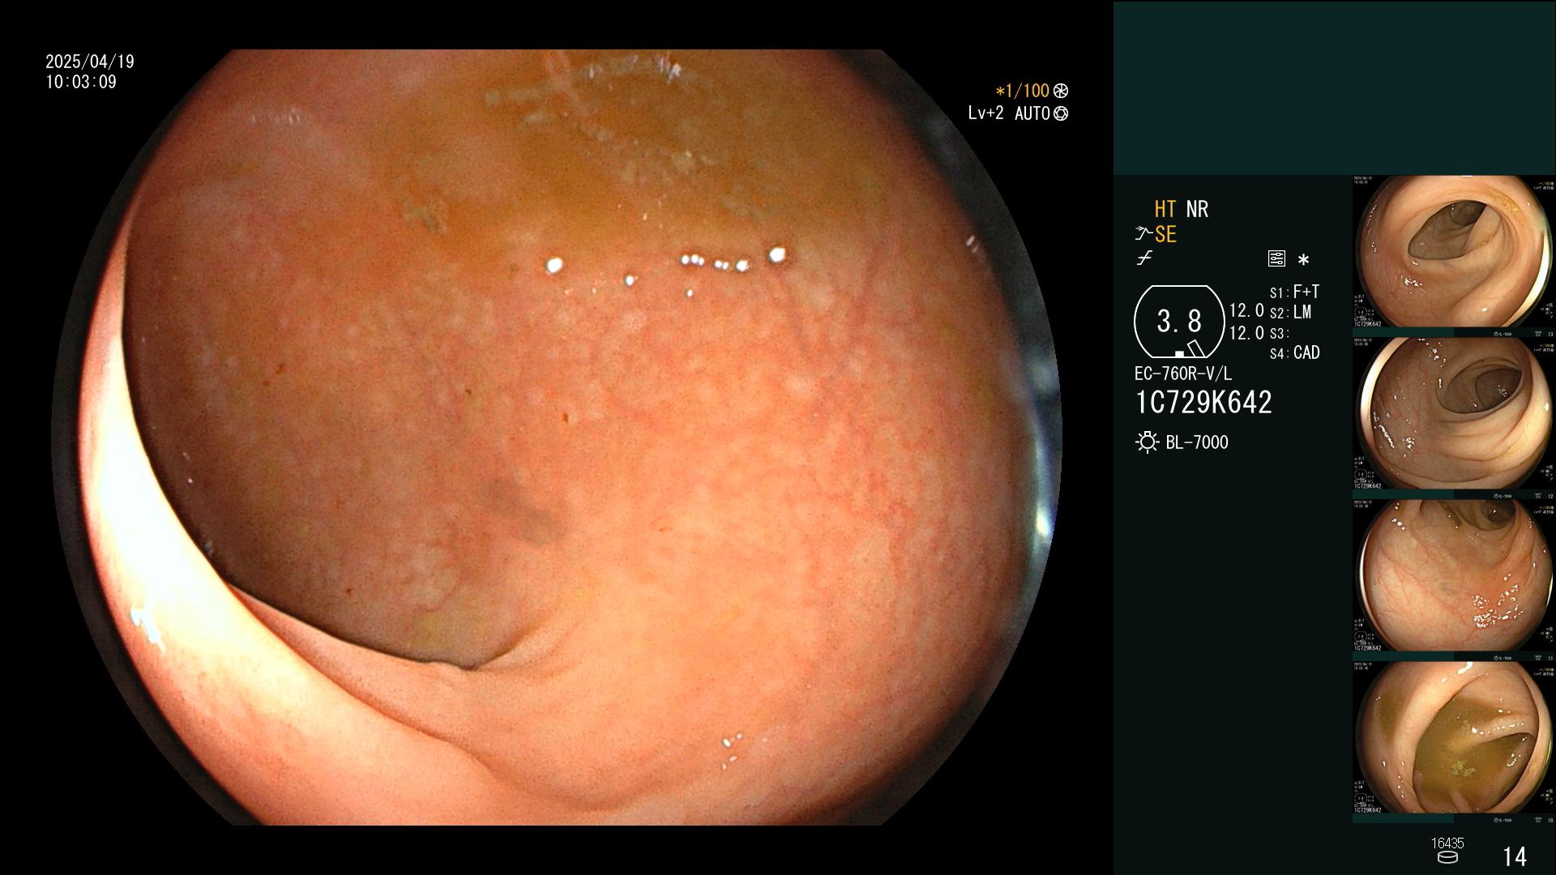Select the NR noise reduction indicator
The width and height of the screenshot is (1556, 875).
point(1197,210)
